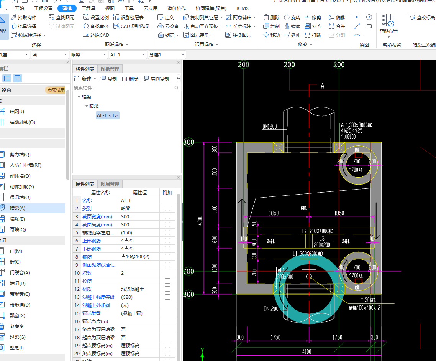Click the 删除 delete tool in ribbon
The image size is (436, 361).
(271, 17)
